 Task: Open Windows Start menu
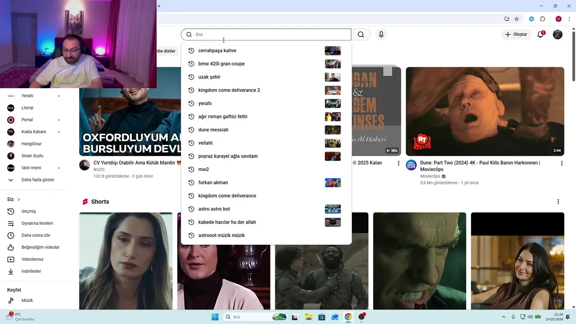pos(215,317)
